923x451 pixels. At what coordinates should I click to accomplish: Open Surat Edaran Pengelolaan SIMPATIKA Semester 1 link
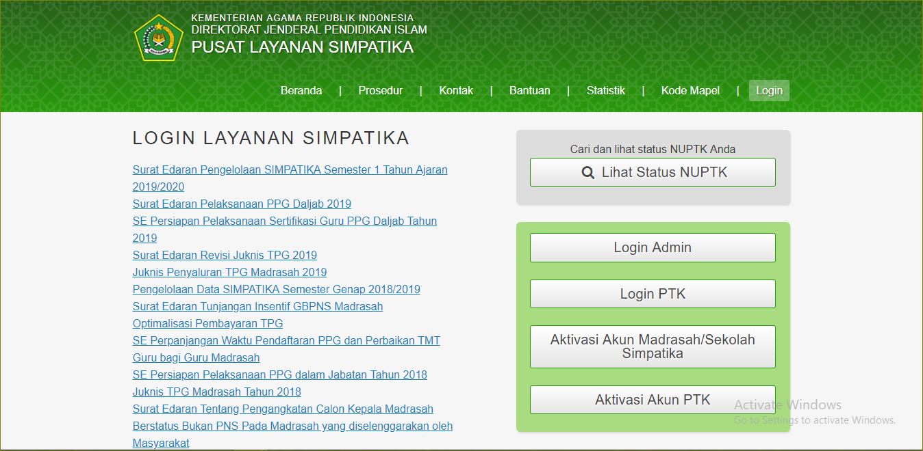290,178
